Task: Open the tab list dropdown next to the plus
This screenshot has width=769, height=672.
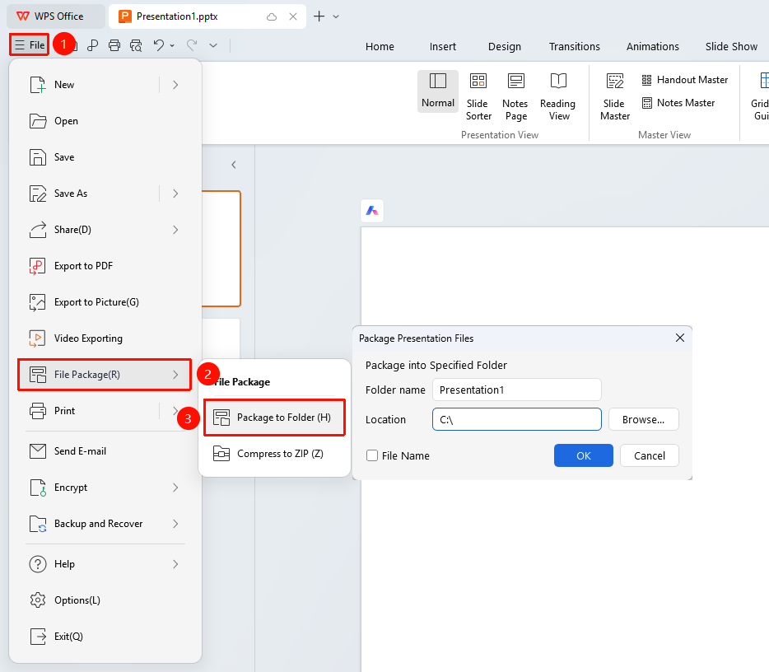Action: tap(336, 16)
